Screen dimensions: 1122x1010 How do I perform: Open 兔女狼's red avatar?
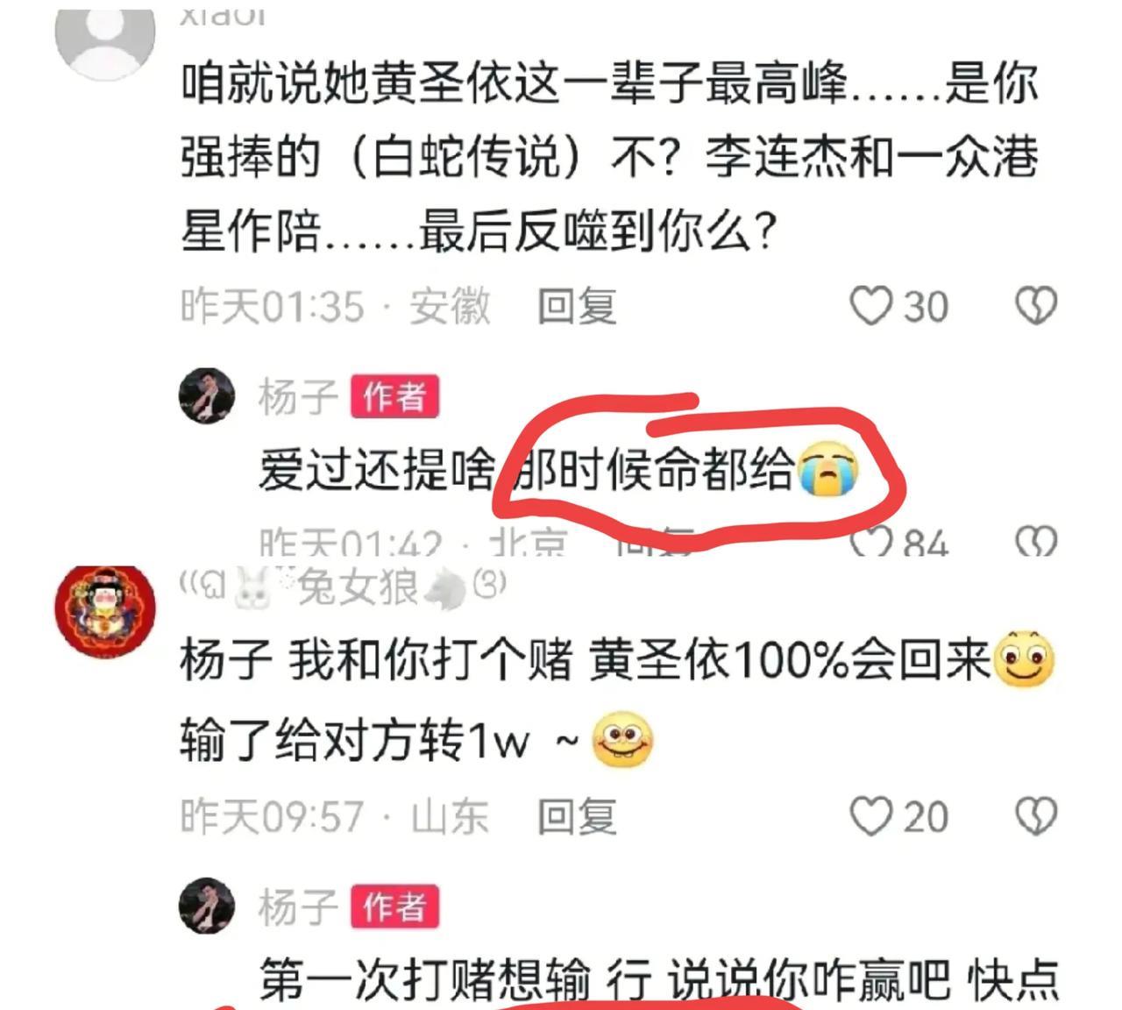105,610
